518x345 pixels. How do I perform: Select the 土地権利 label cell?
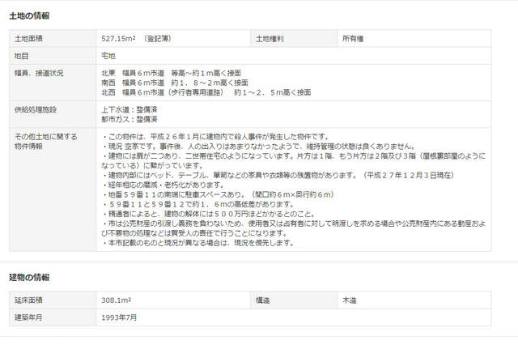[x=270, y=39]
